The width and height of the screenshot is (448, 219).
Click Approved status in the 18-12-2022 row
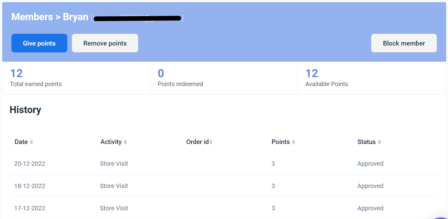pyautogui.click(x=370, y=186)
